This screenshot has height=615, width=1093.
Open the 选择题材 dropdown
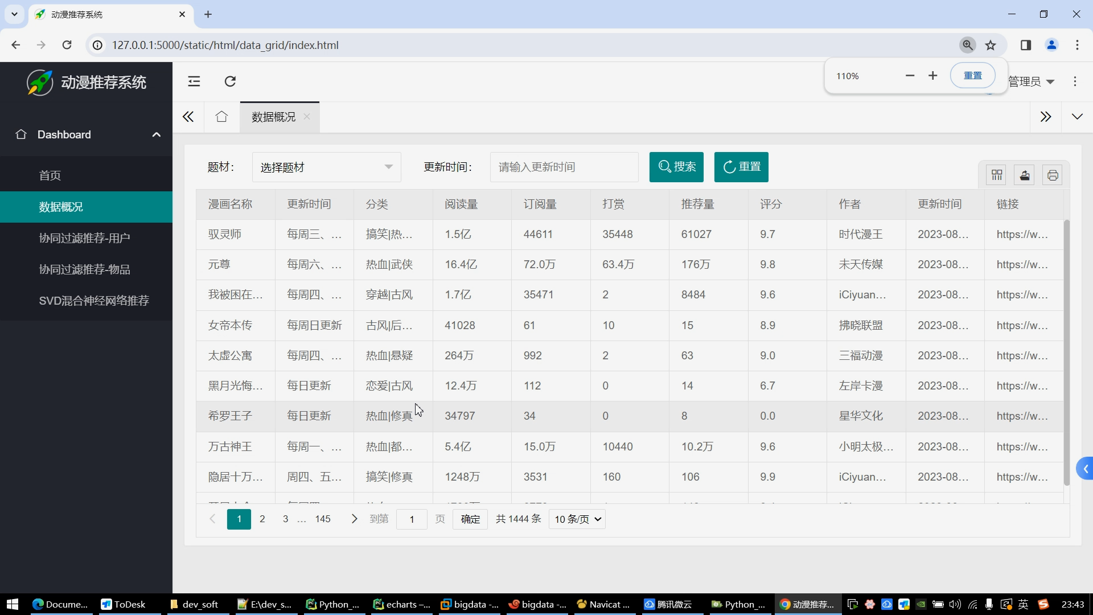coord(326,167)
